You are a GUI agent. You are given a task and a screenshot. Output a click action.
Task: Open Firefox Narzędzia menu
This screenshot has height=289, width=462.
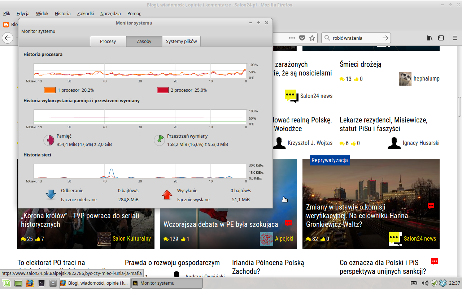coord(110,13)
